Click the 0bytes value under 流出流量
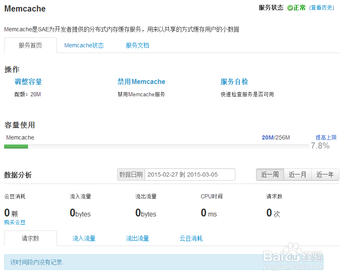This screenshot has height=279, width=343. pos(146,213)
